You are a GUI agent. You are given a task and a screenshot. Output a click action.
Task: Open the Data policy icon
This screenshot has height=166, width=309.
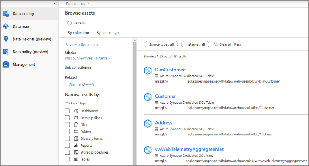(x=6, y=52)
